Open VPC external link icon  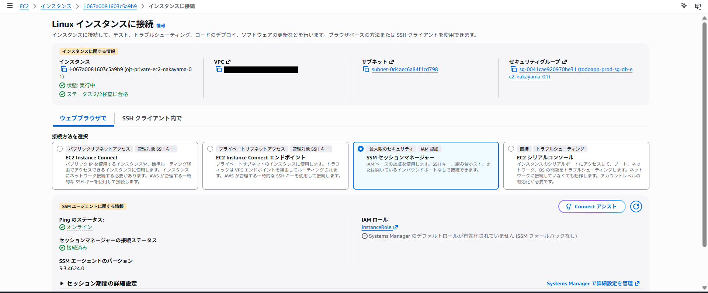(x=228, y=62)
